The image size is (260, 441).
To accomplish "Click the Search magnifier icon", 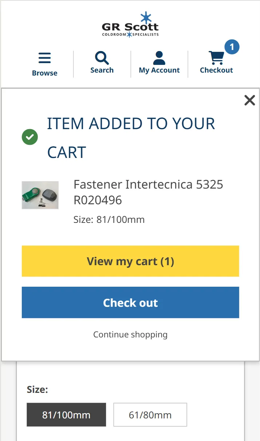I will click(x=102, y=58).
